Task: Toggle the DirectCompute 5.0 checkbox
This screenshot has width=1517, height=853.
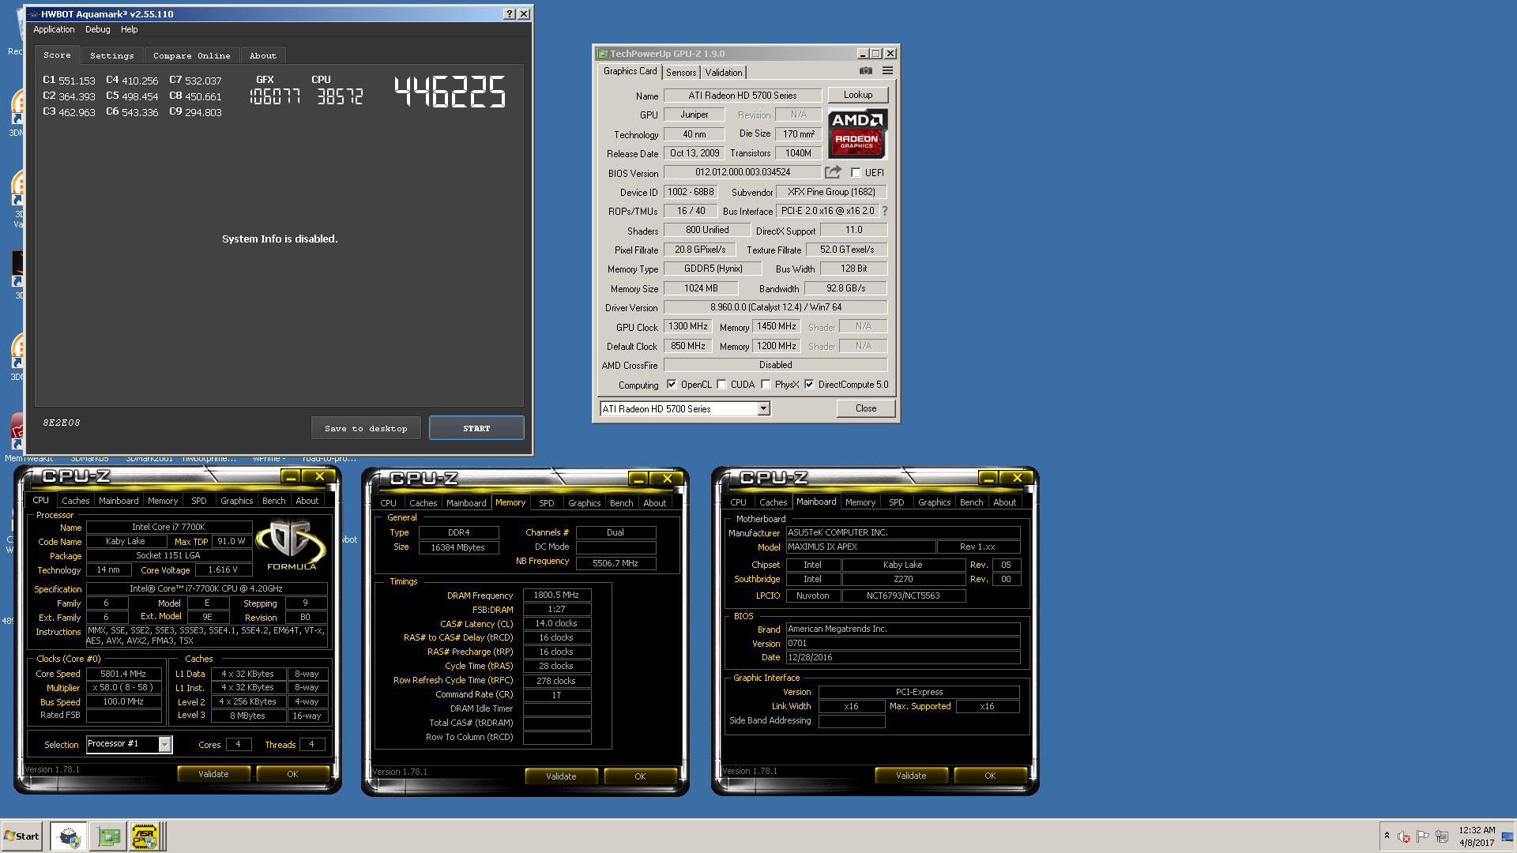Action: coord(809,385)
